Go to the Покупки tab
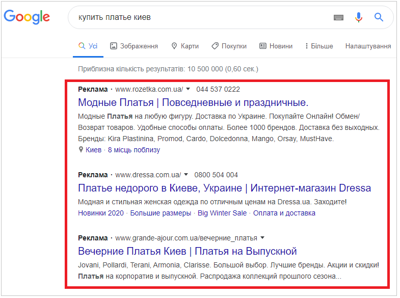The image size is (400, 298). tap(229, 46)
